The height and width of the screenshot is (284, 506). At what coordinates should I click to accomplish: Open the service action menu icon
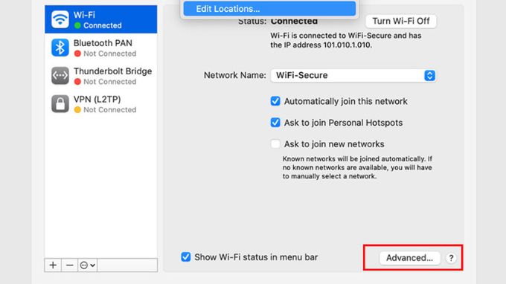(88, 265)
